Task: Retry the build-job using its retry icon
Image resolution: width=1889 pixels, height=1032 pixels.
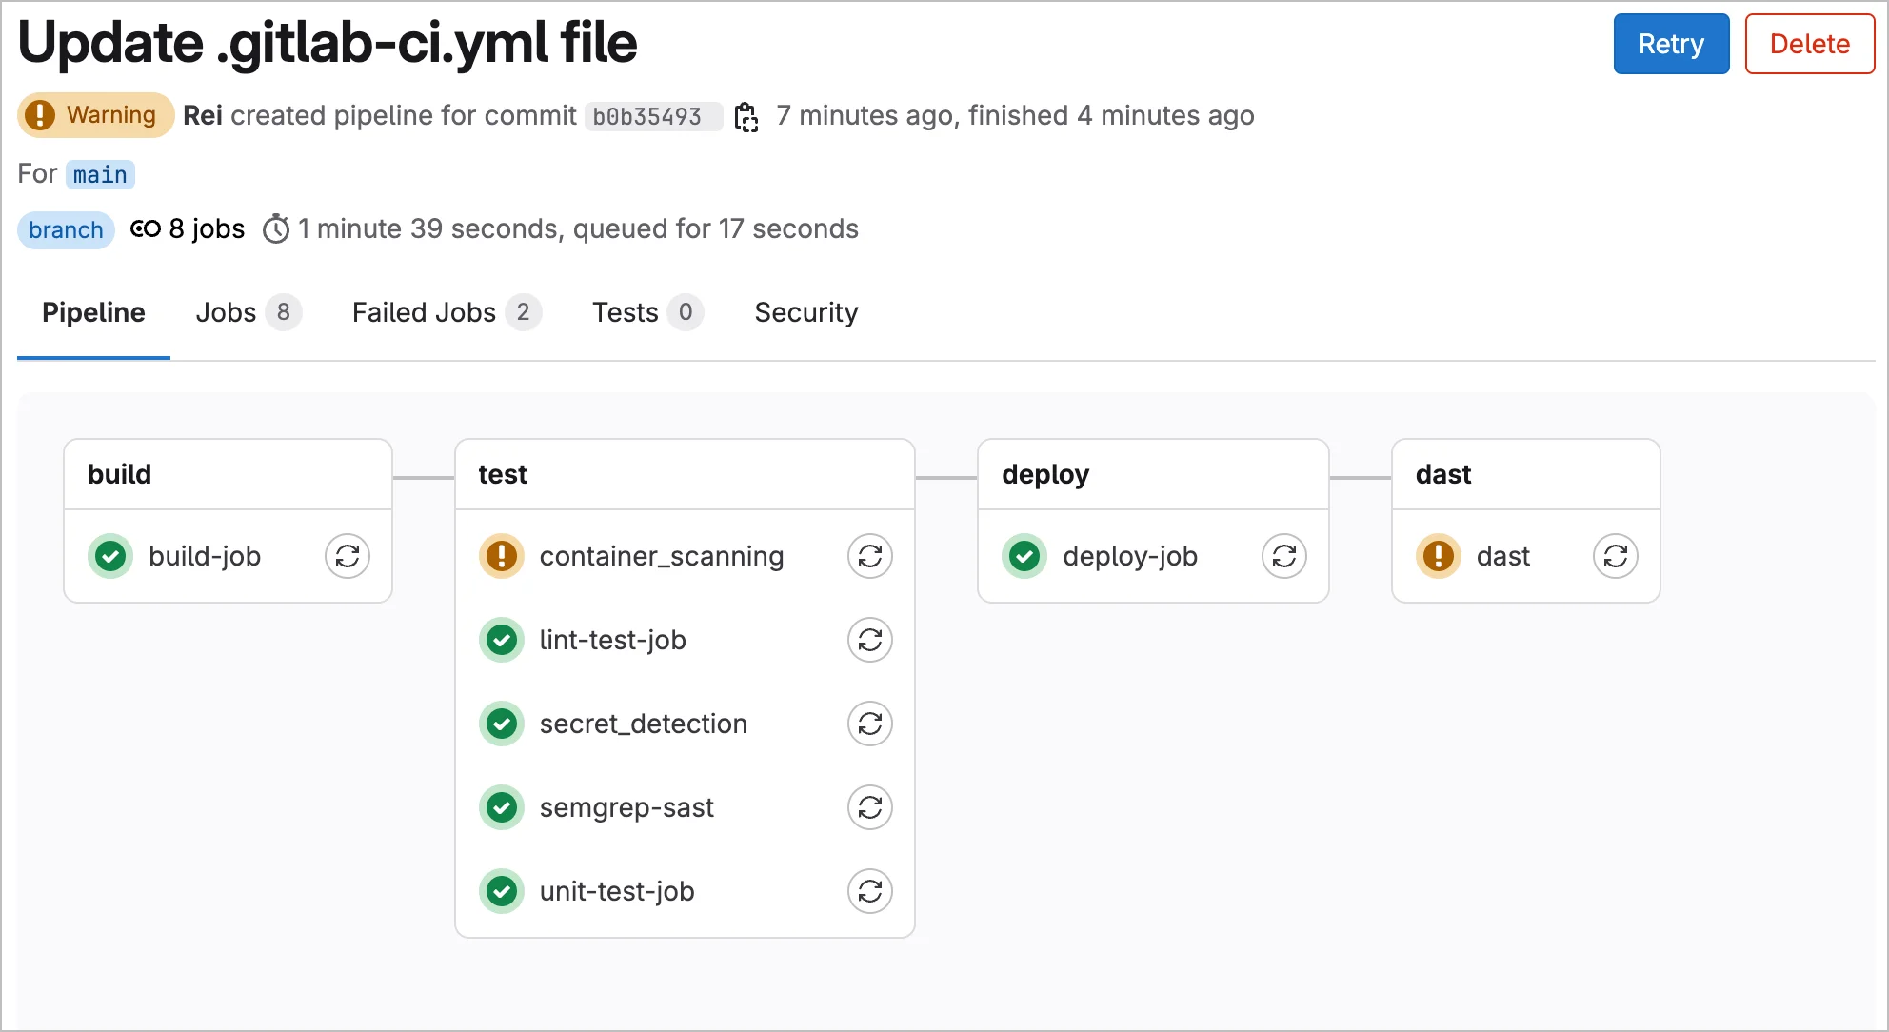Action: click(348, 556)
